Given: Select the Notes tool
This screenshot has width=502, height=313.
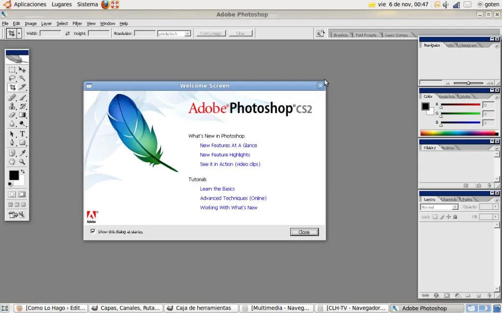Looking at the screenshot, I should 12,153.
